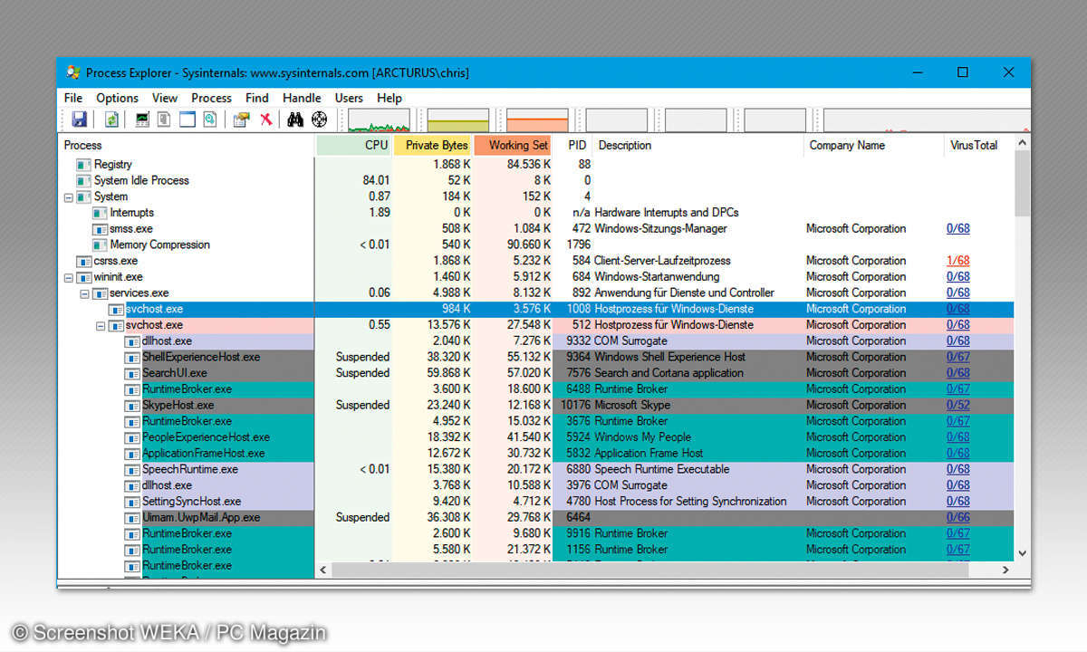Open the Users menu

(349, 98)
